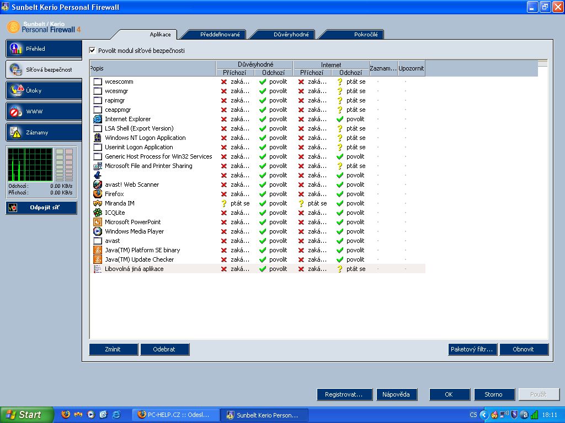Open Firefox from the quick launch bar
This screenshot has width=565, height=423.
click(66, 415)
